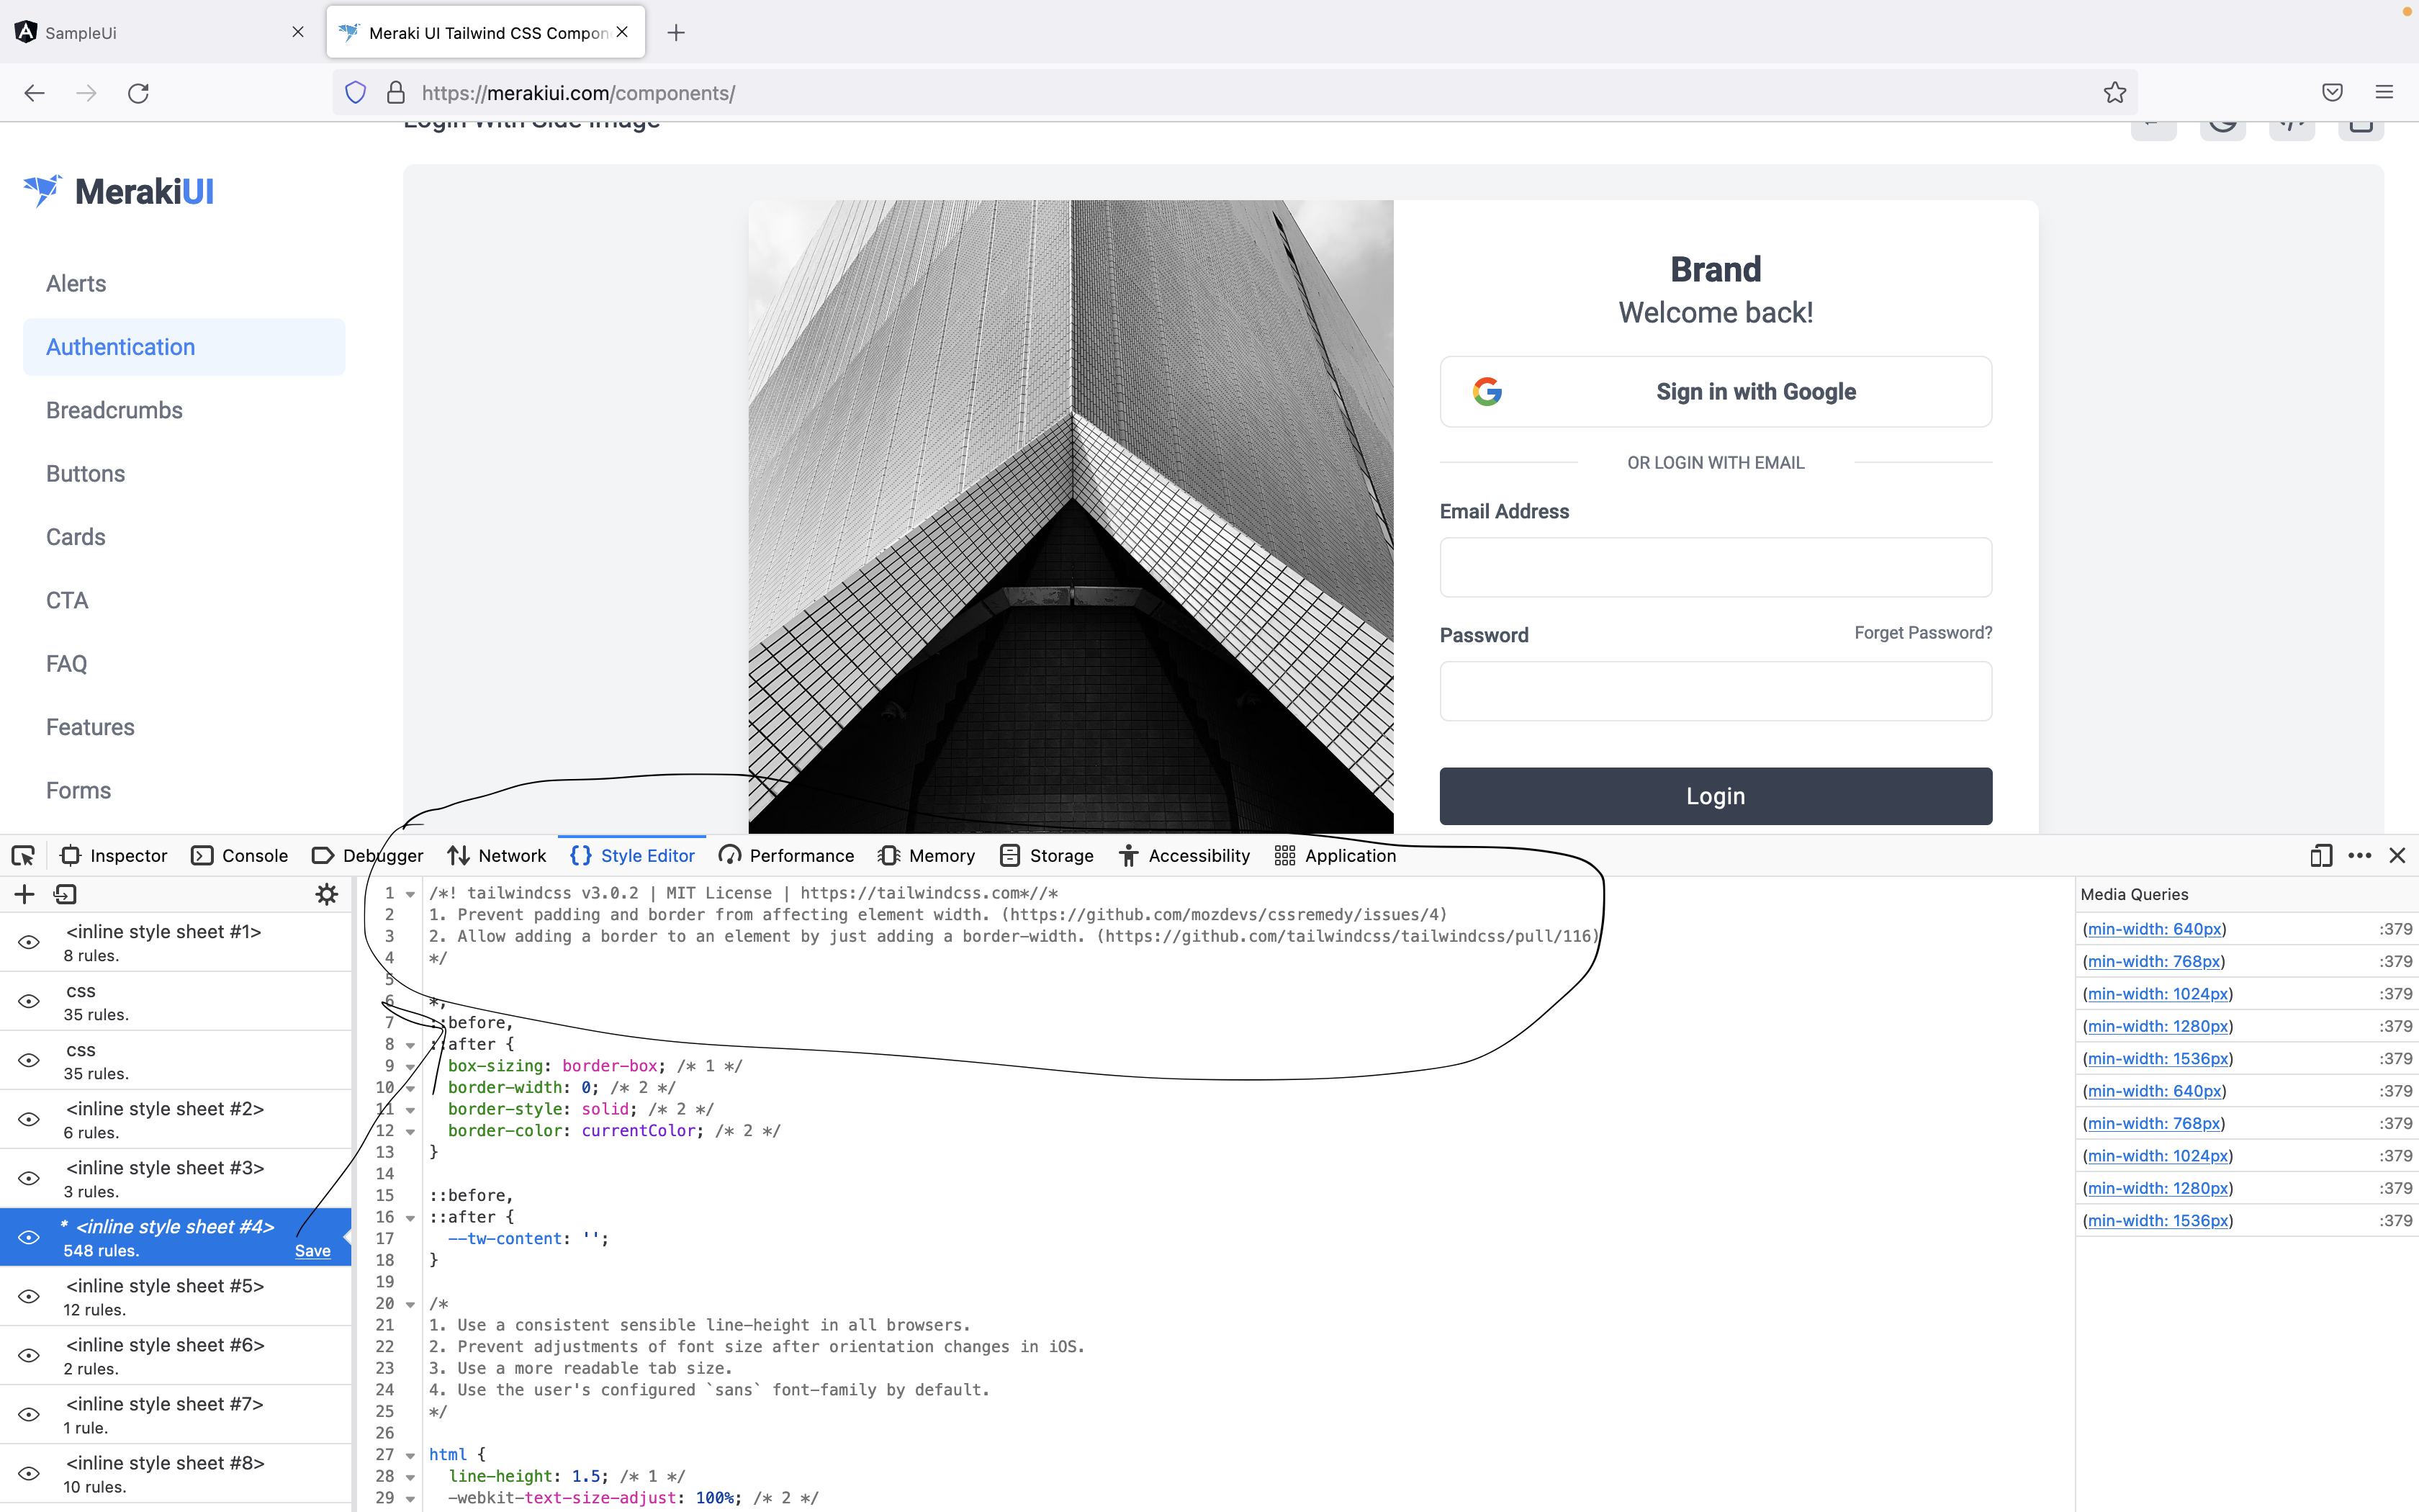The height and width of the screenshot is (1512, 2419).
Task: Switch to the Inspector tab
Action: [114, 856]
